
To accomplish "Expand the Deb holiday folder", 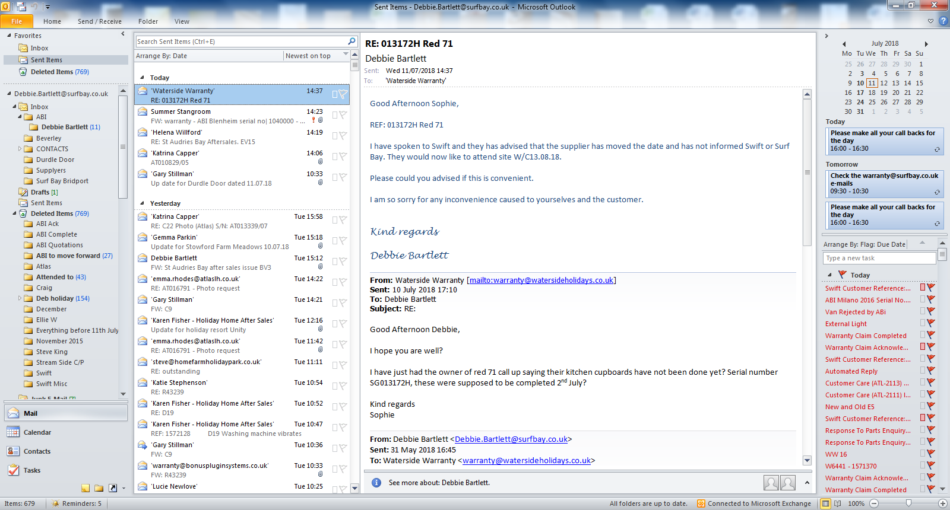I will (x=20, y=298).
